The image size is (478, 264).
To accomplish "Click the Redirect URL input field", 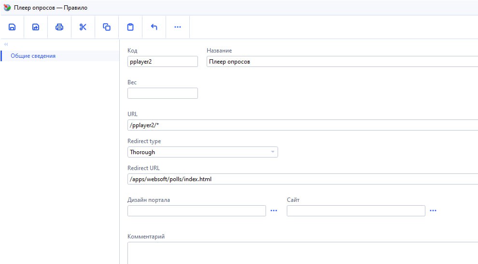I will pyautogui.click(x=302, y=179).
